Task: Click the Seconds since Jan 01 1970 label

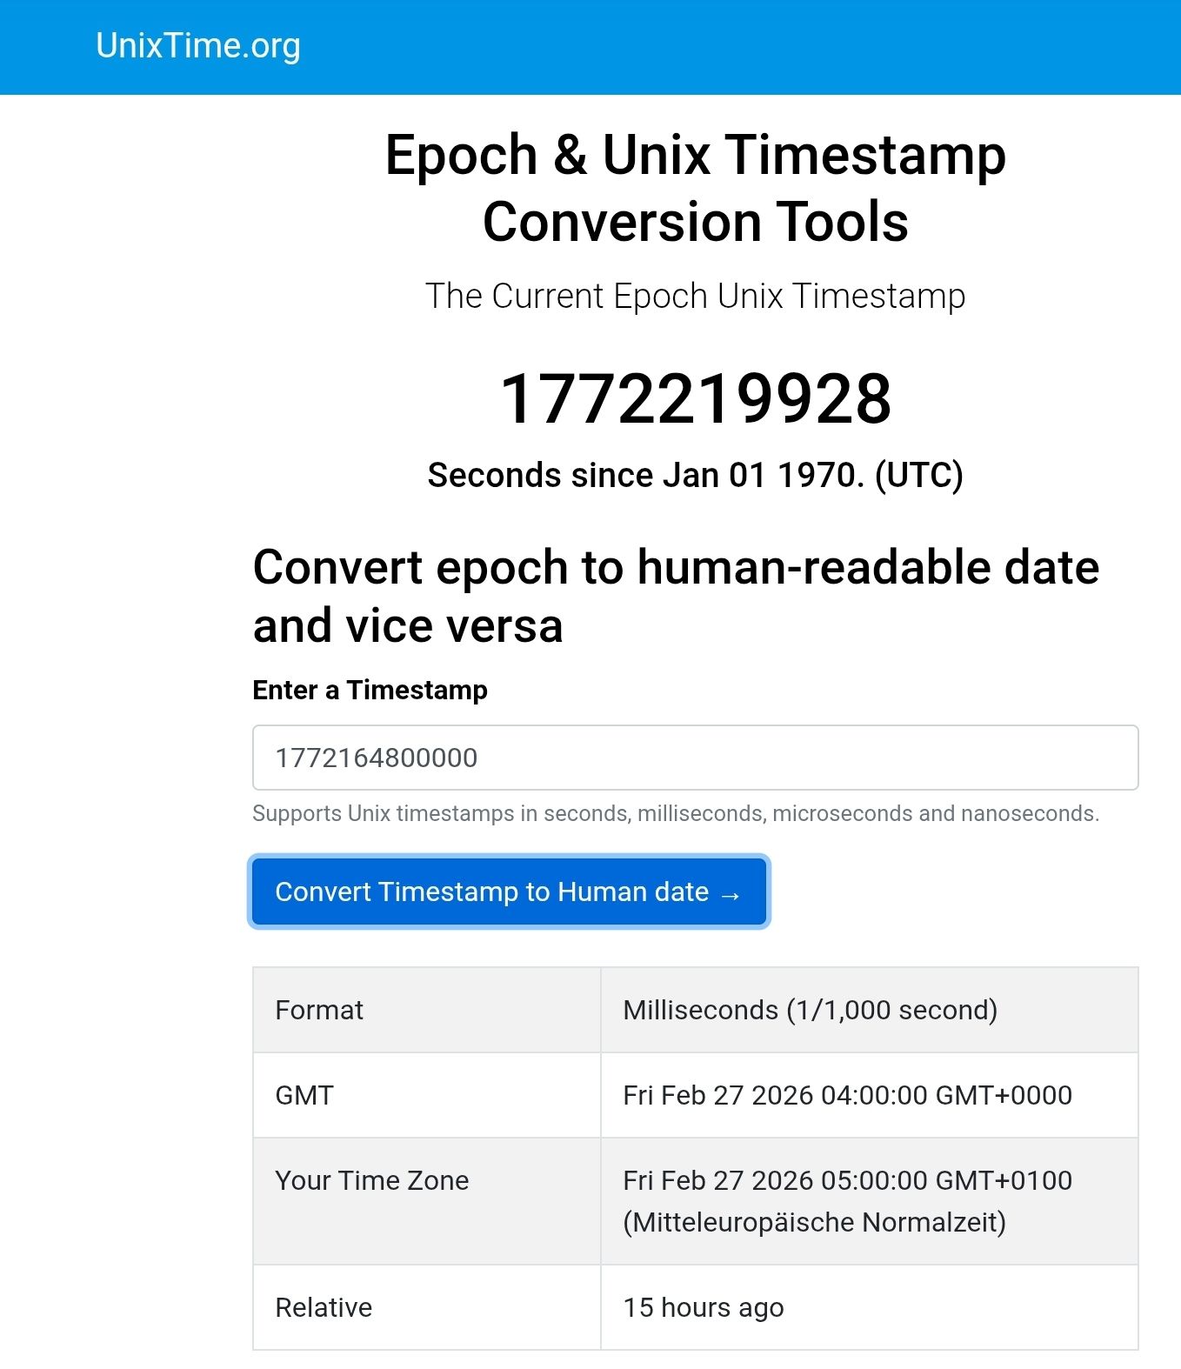Action: (696, 475)
